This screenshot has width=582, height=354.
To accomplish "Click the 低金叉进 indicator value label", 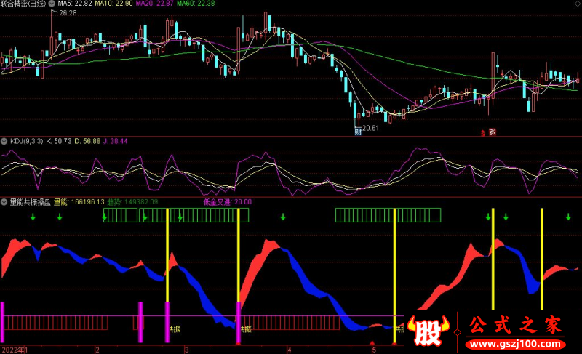I will point(227,201).
